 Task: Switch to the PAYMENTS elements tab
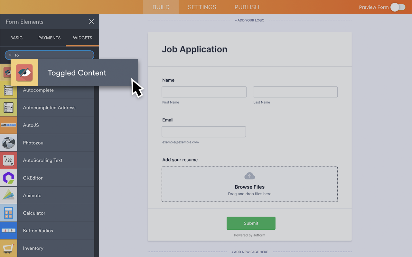pyautogui.click(x=49, y=38)
